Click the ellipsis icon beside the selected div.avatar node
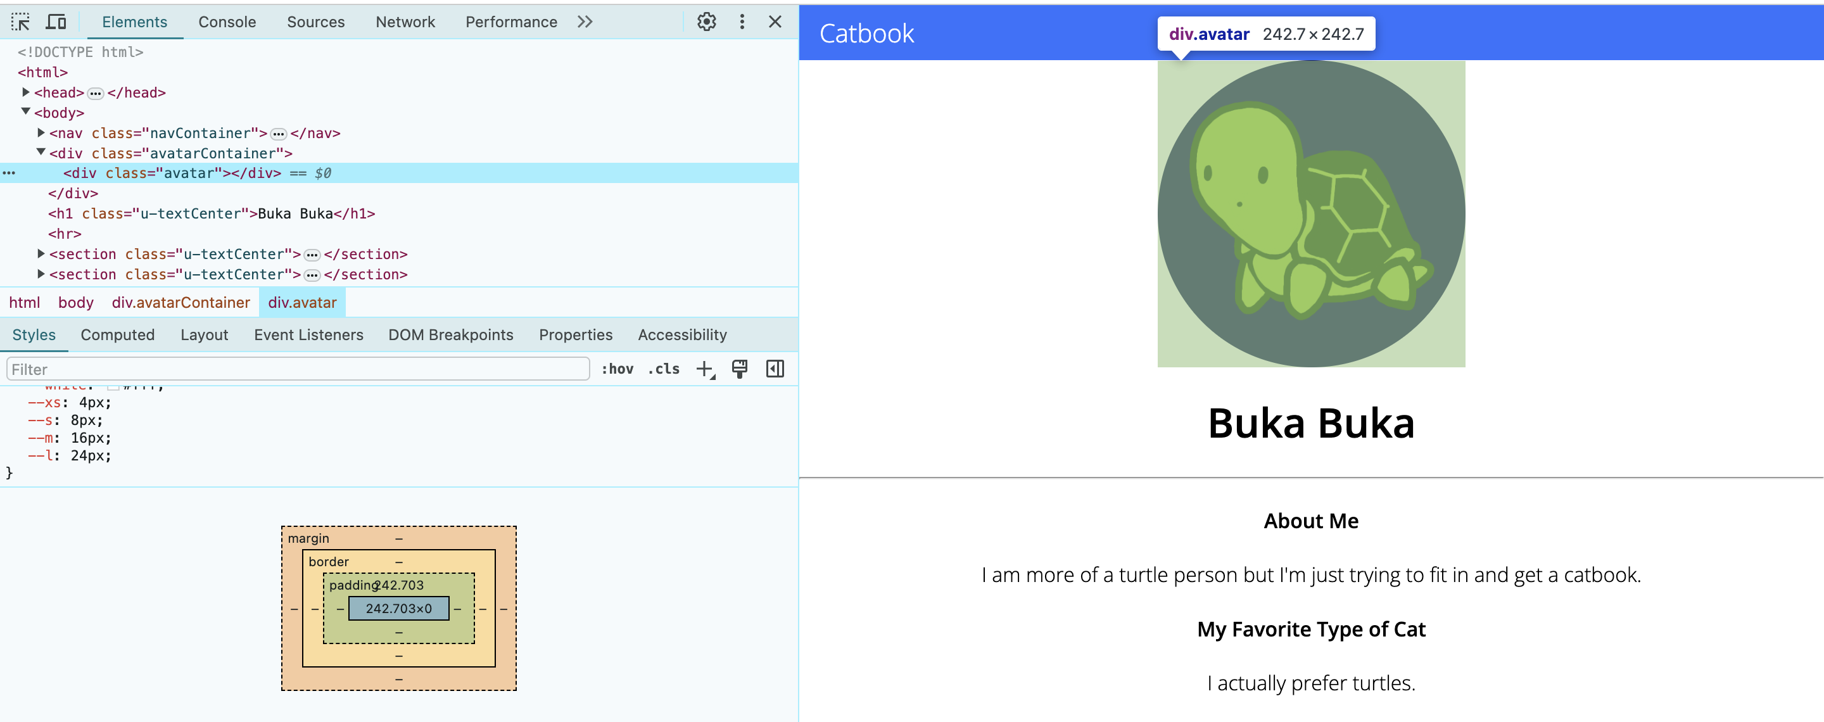Screen dimensions: 1824x722 click(x=9, y=172)
